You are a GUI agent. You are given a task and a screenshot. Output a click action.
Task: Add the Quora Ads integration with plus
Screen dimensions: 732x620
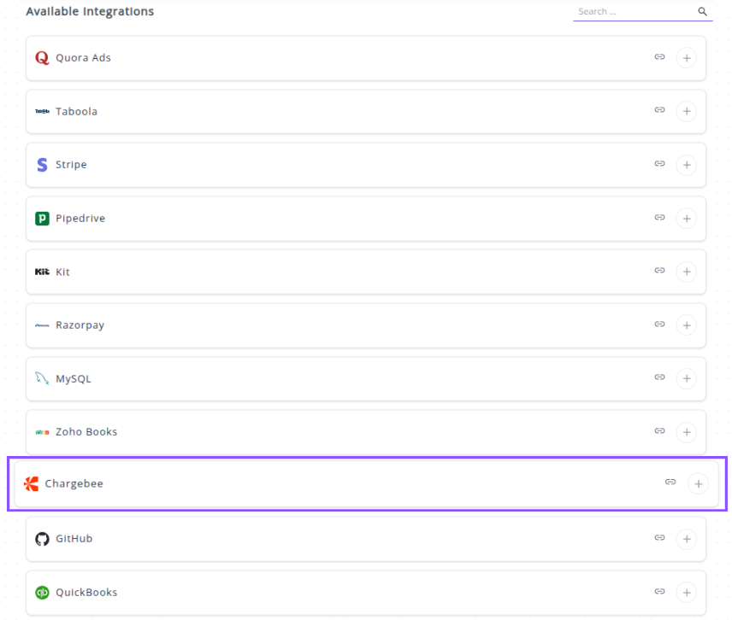tap(686, 58)
